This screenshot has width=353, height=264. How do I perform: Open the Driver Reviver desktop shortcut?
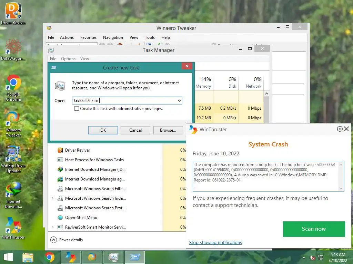(13, 13)
